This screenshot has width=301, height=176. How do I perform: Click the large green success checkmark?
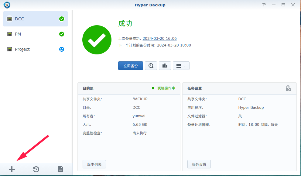[x=97, y=40]
